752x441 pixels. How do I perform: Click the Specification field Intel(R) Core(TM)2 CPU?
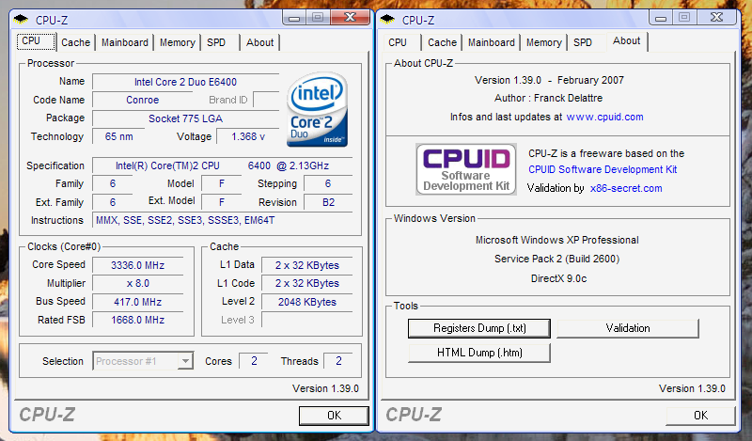(222, 165)
